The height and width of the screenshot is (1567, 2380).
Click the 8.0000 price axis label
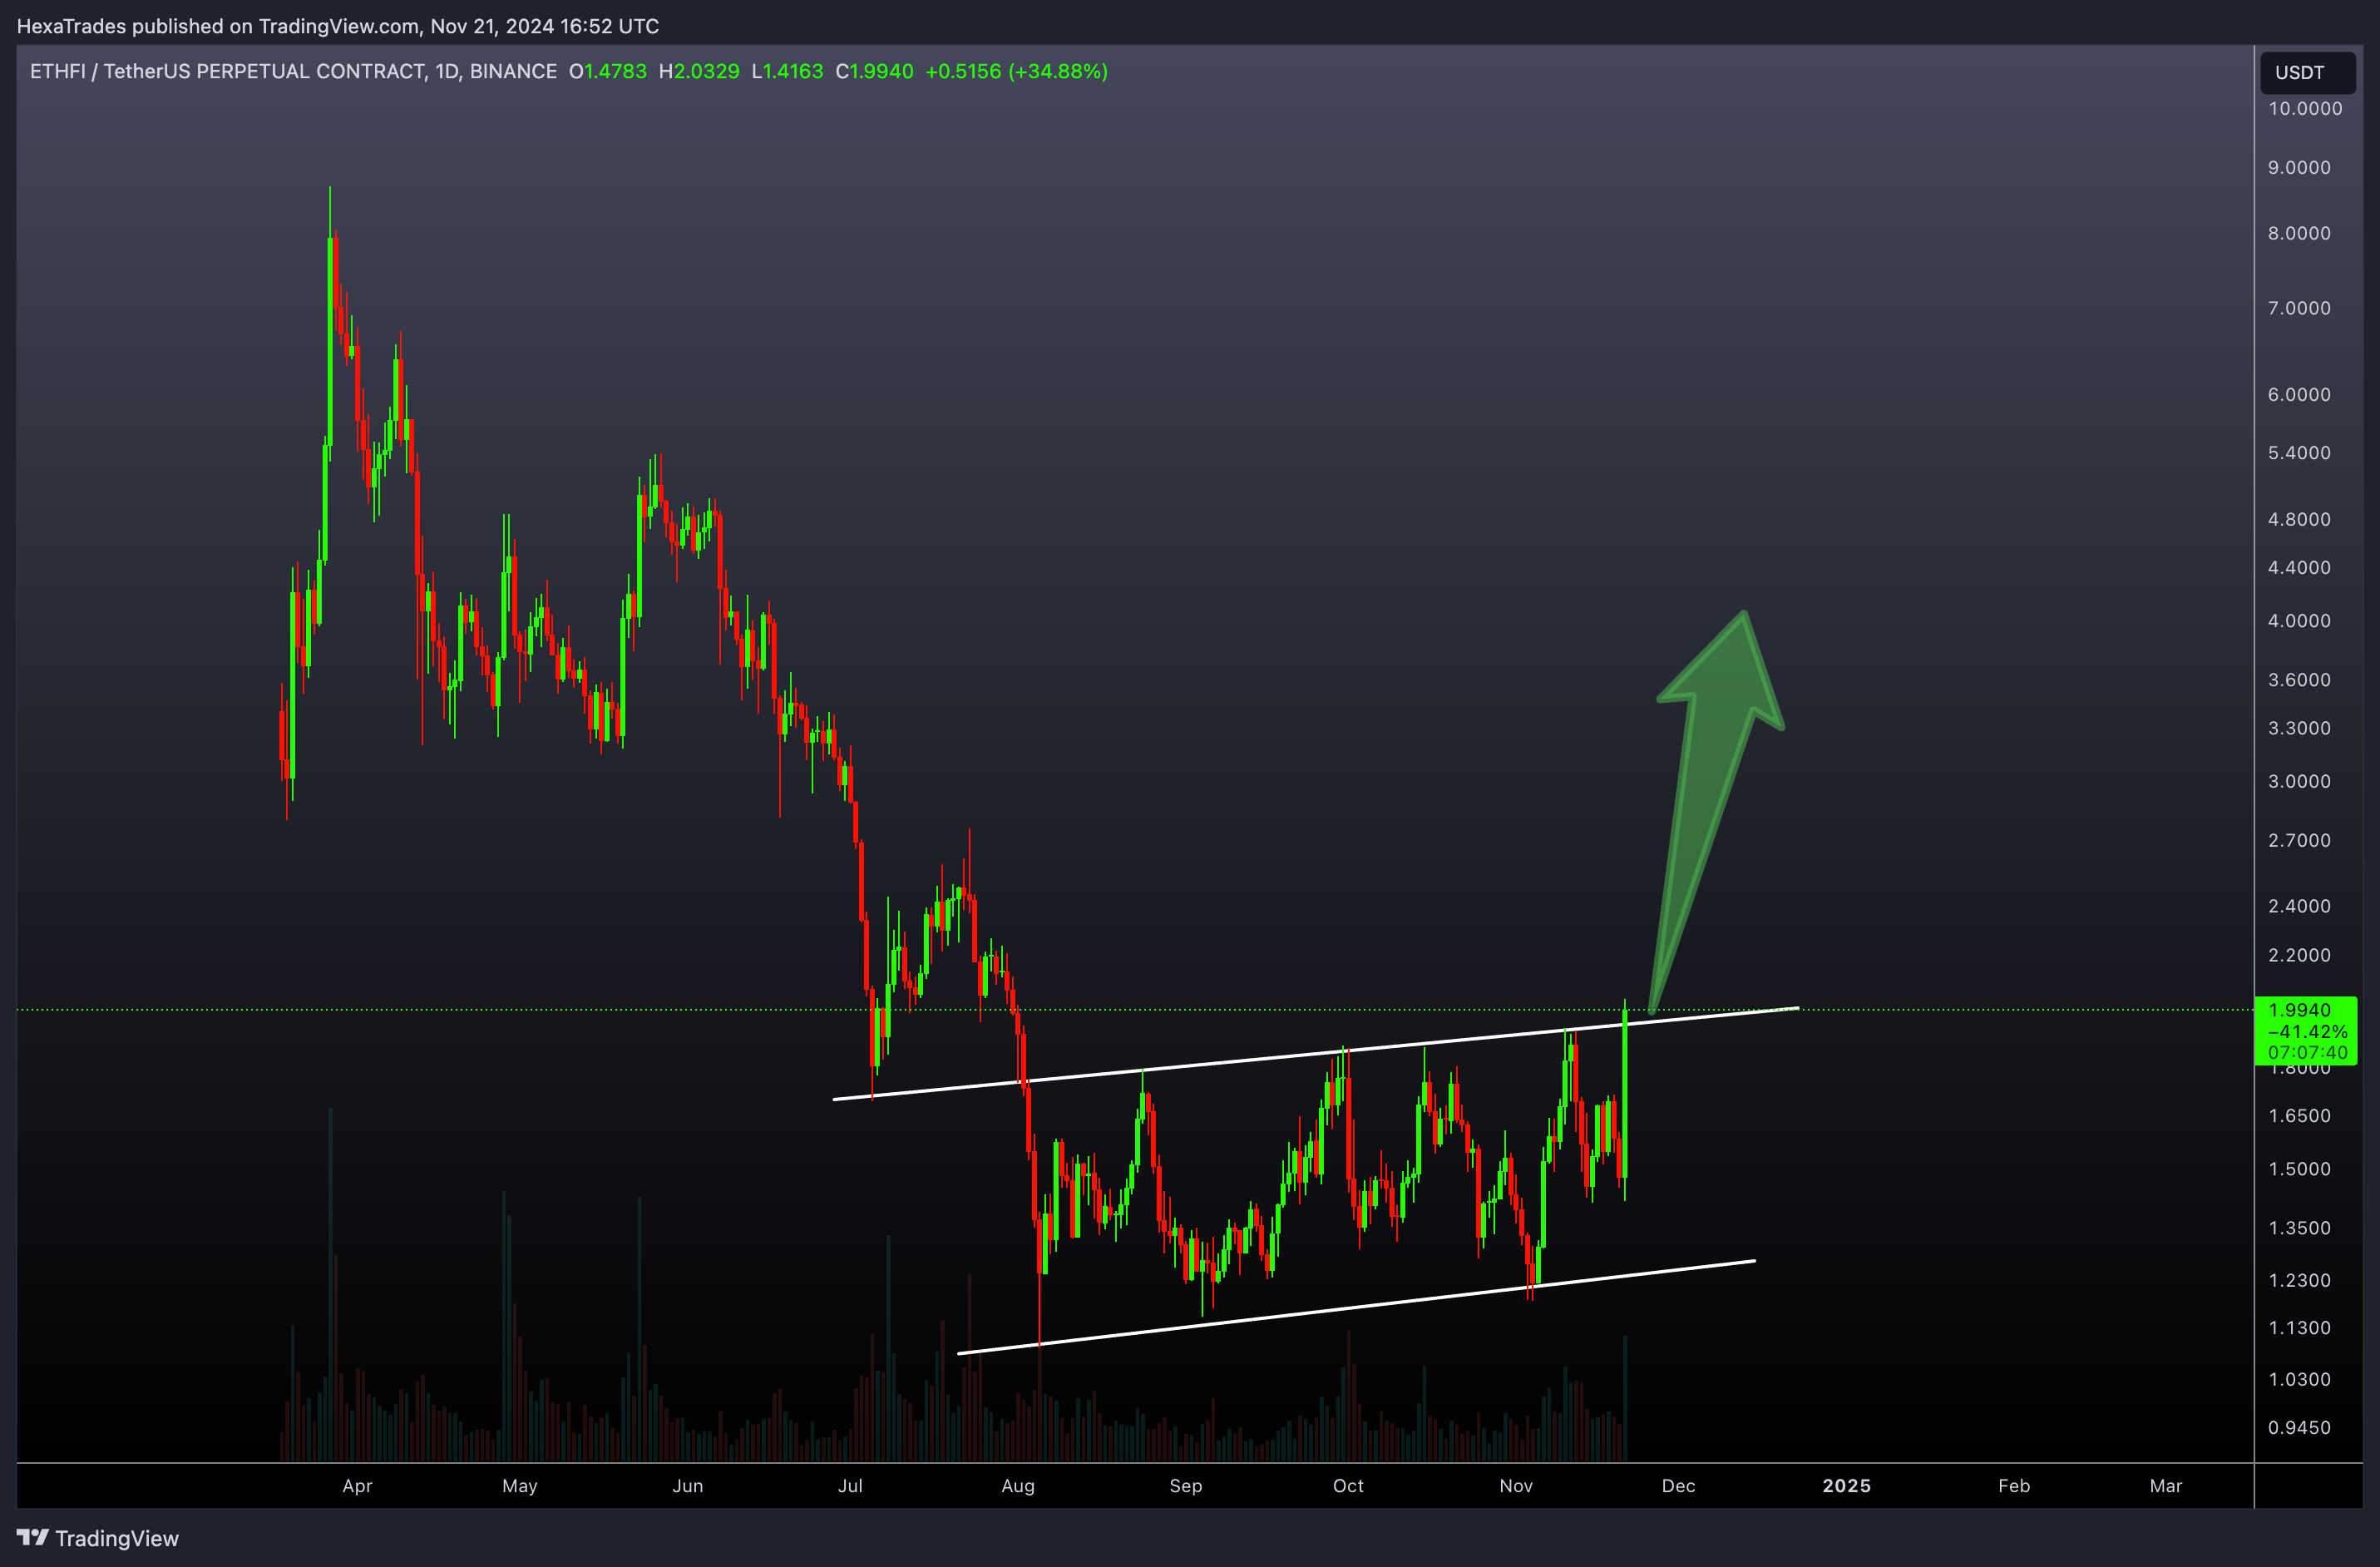[x=2299, y=233]
